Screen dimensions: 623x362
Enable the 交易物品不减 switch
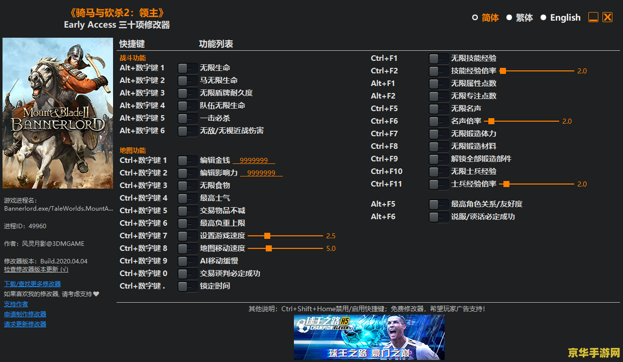[x=187, y=211]
